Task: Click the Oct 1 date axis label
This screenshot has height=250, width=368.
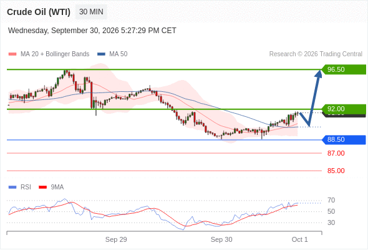Action: (x=299, y=239)
